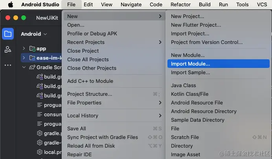Open the Structure tool window icon
This screenshot has width=272, height=159.
coord(8,49)
